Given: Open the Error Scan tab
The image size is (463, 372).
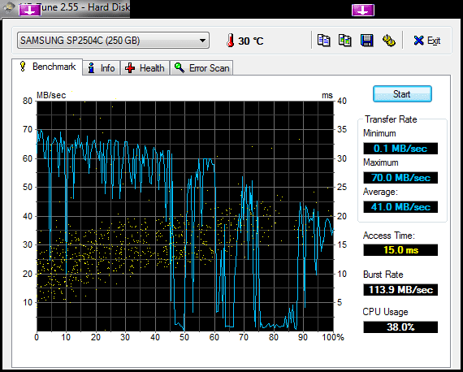Looking at the screenshot, I should point(201,68).
